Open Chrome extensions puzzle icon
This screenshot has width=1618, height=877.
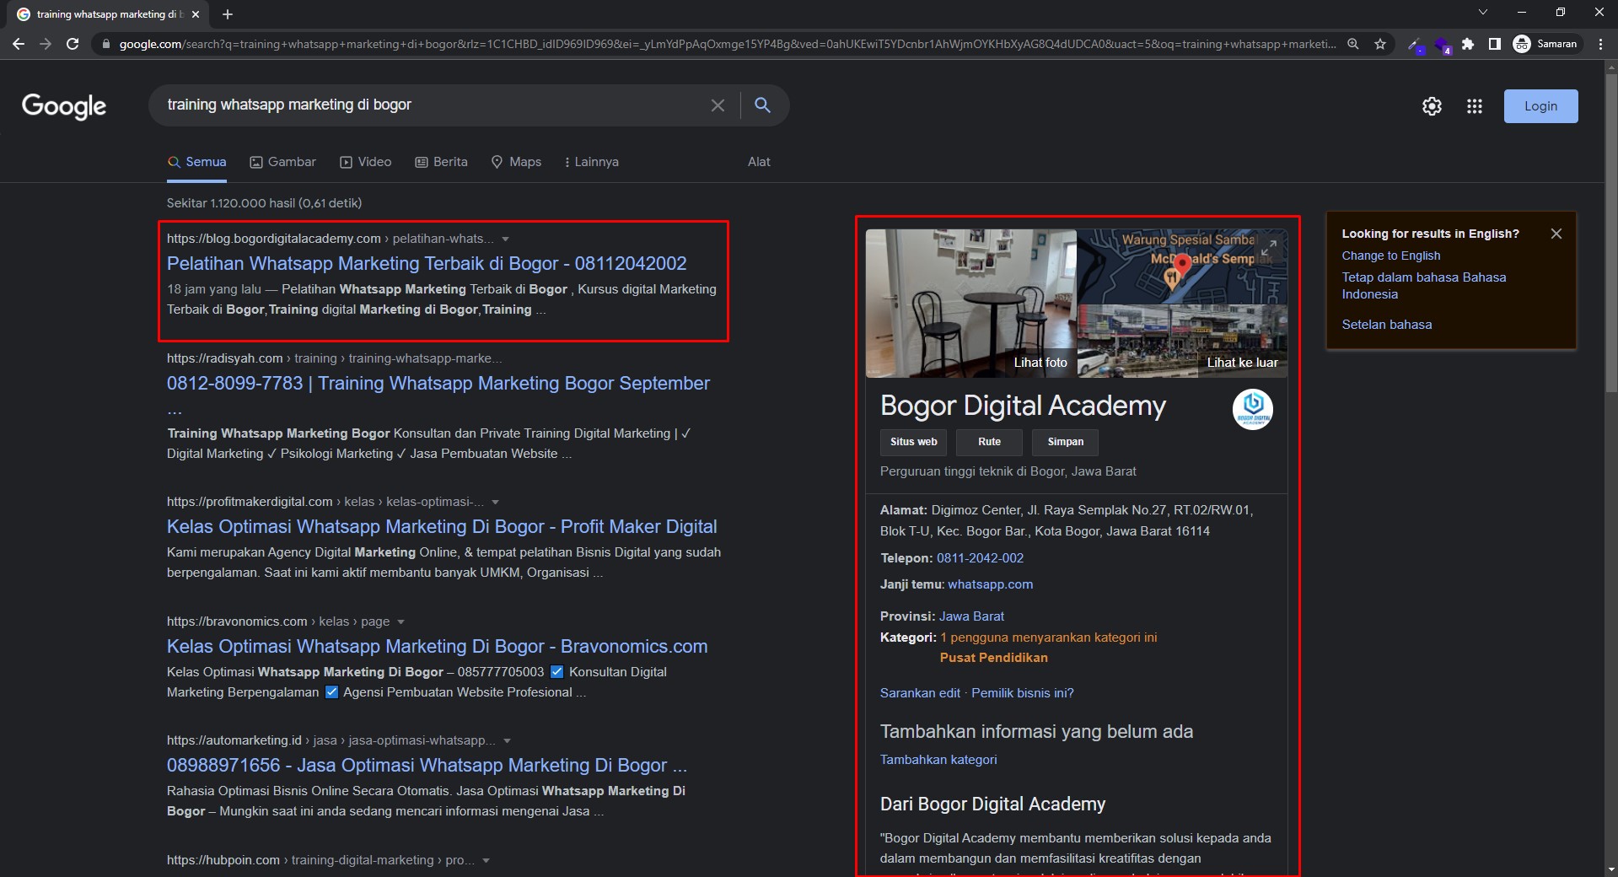[1468, 44]
